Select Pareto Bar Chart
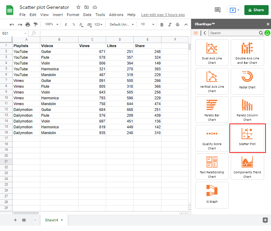Screen dimensions: 271x231 (212, 110)
